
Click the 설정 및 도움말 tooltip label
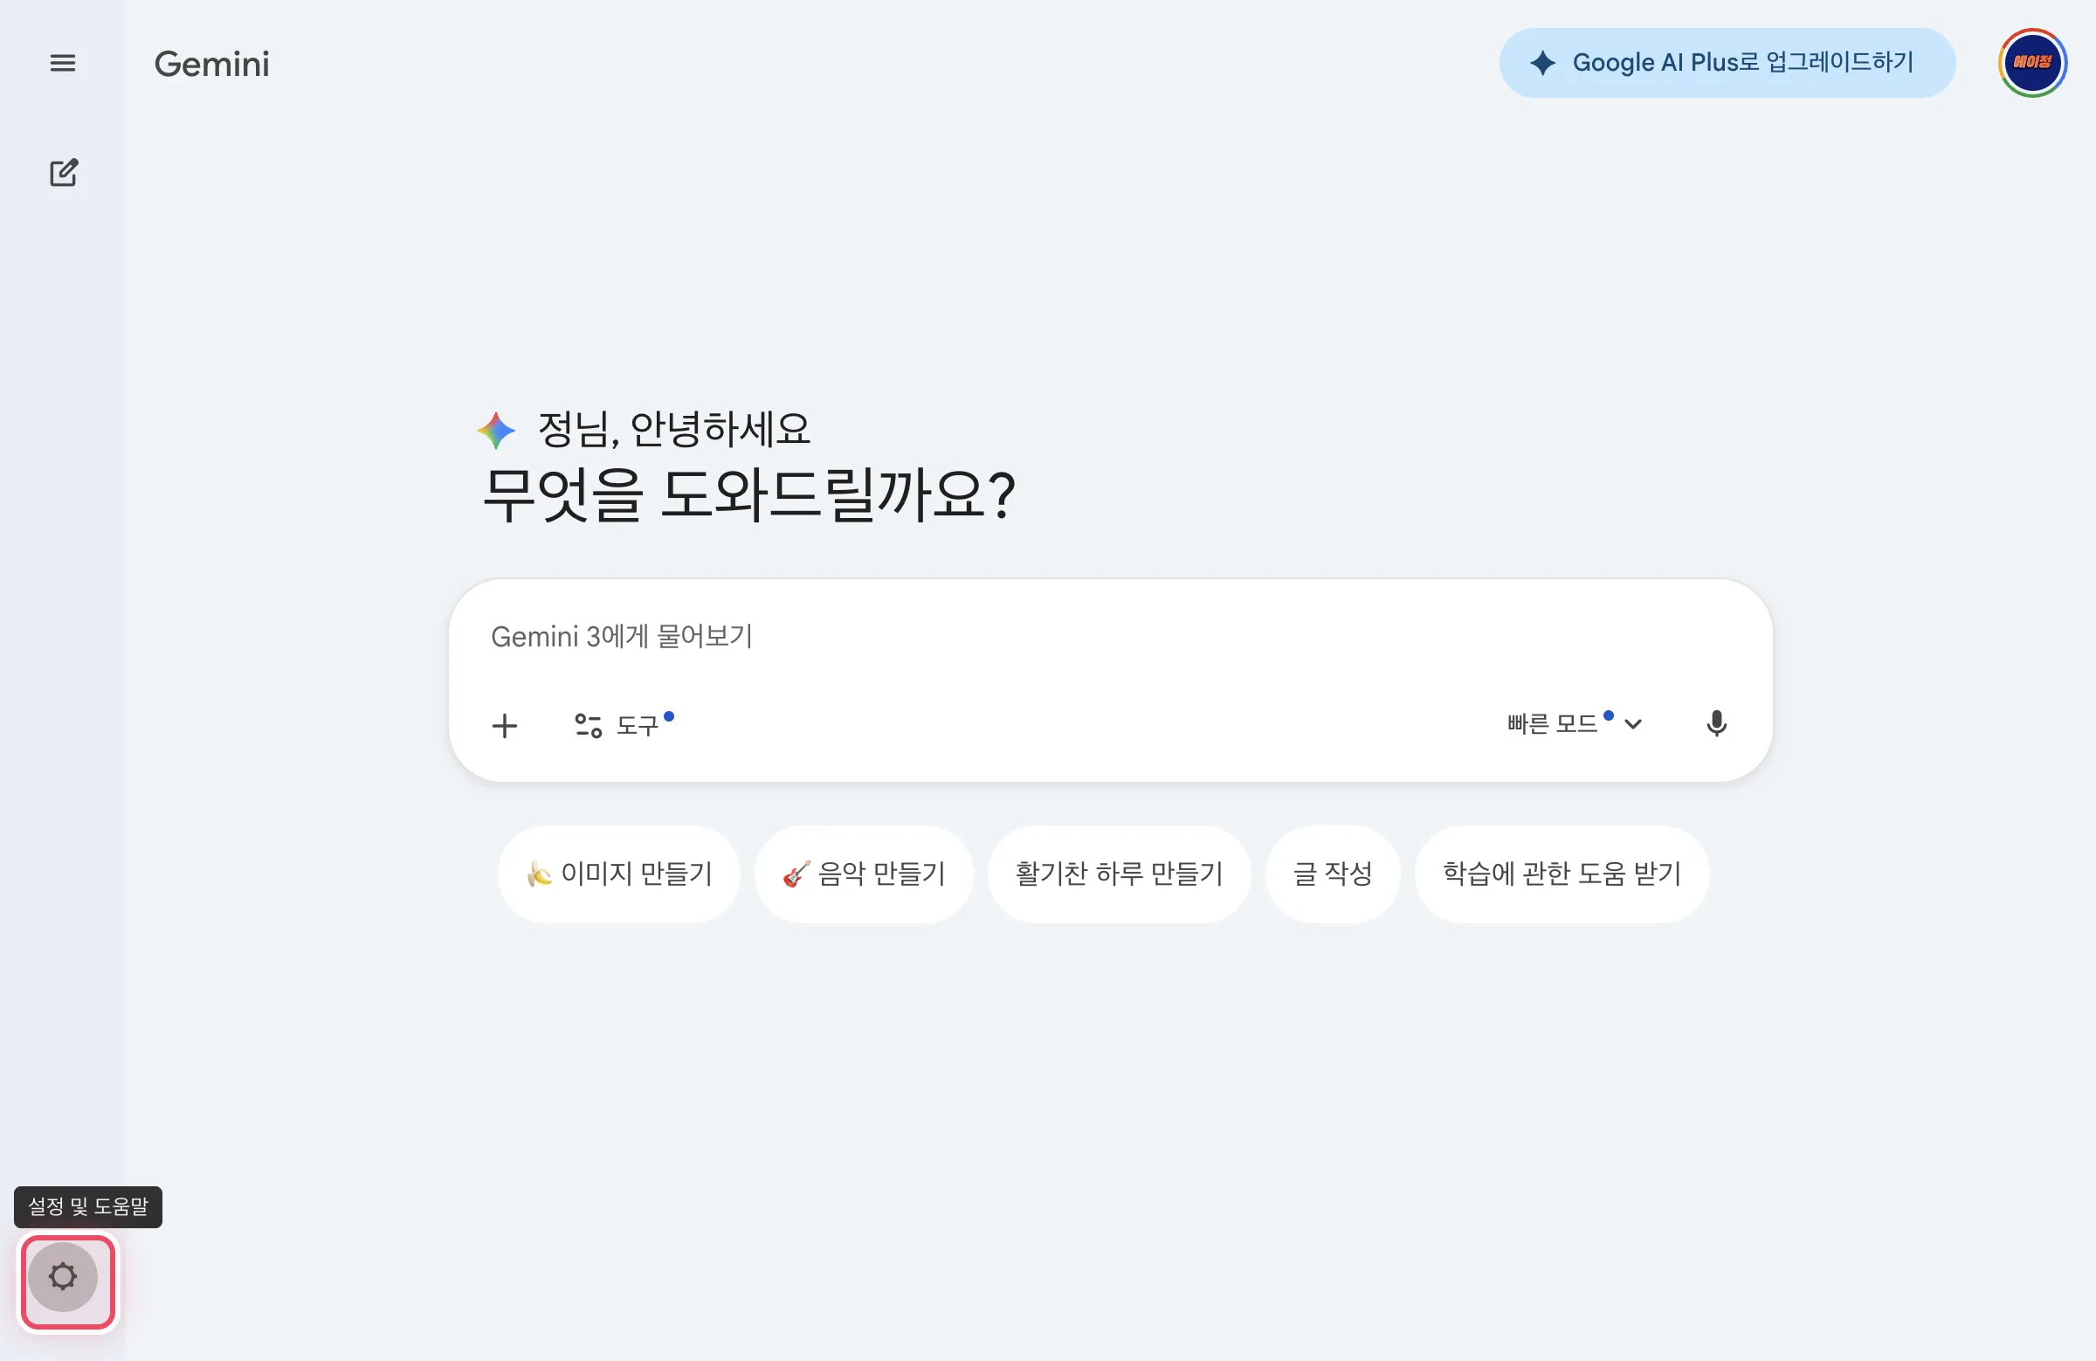[88, 1207]
